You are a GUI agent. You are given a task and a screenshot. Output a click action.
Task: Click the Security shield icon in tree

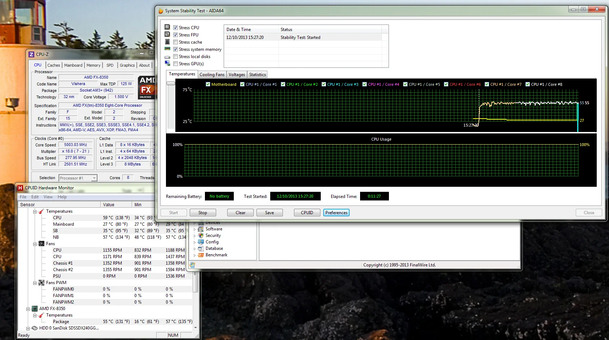[x=201, y=235]
